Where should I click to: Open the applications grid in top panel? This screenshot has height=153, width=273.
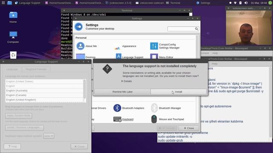3,3
